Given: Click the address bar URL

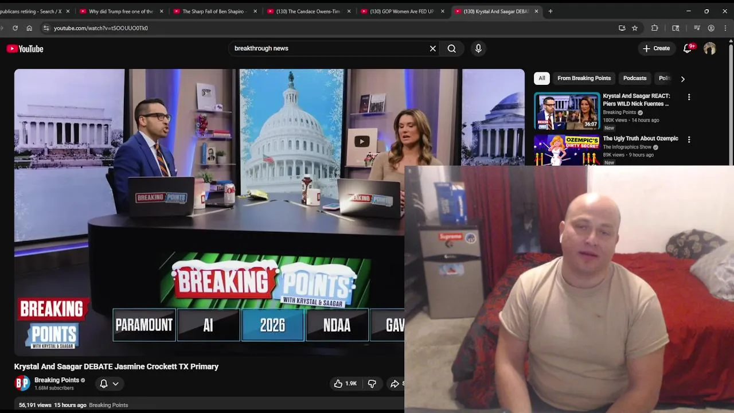Looking at the screenshot, I should [101, 28].
